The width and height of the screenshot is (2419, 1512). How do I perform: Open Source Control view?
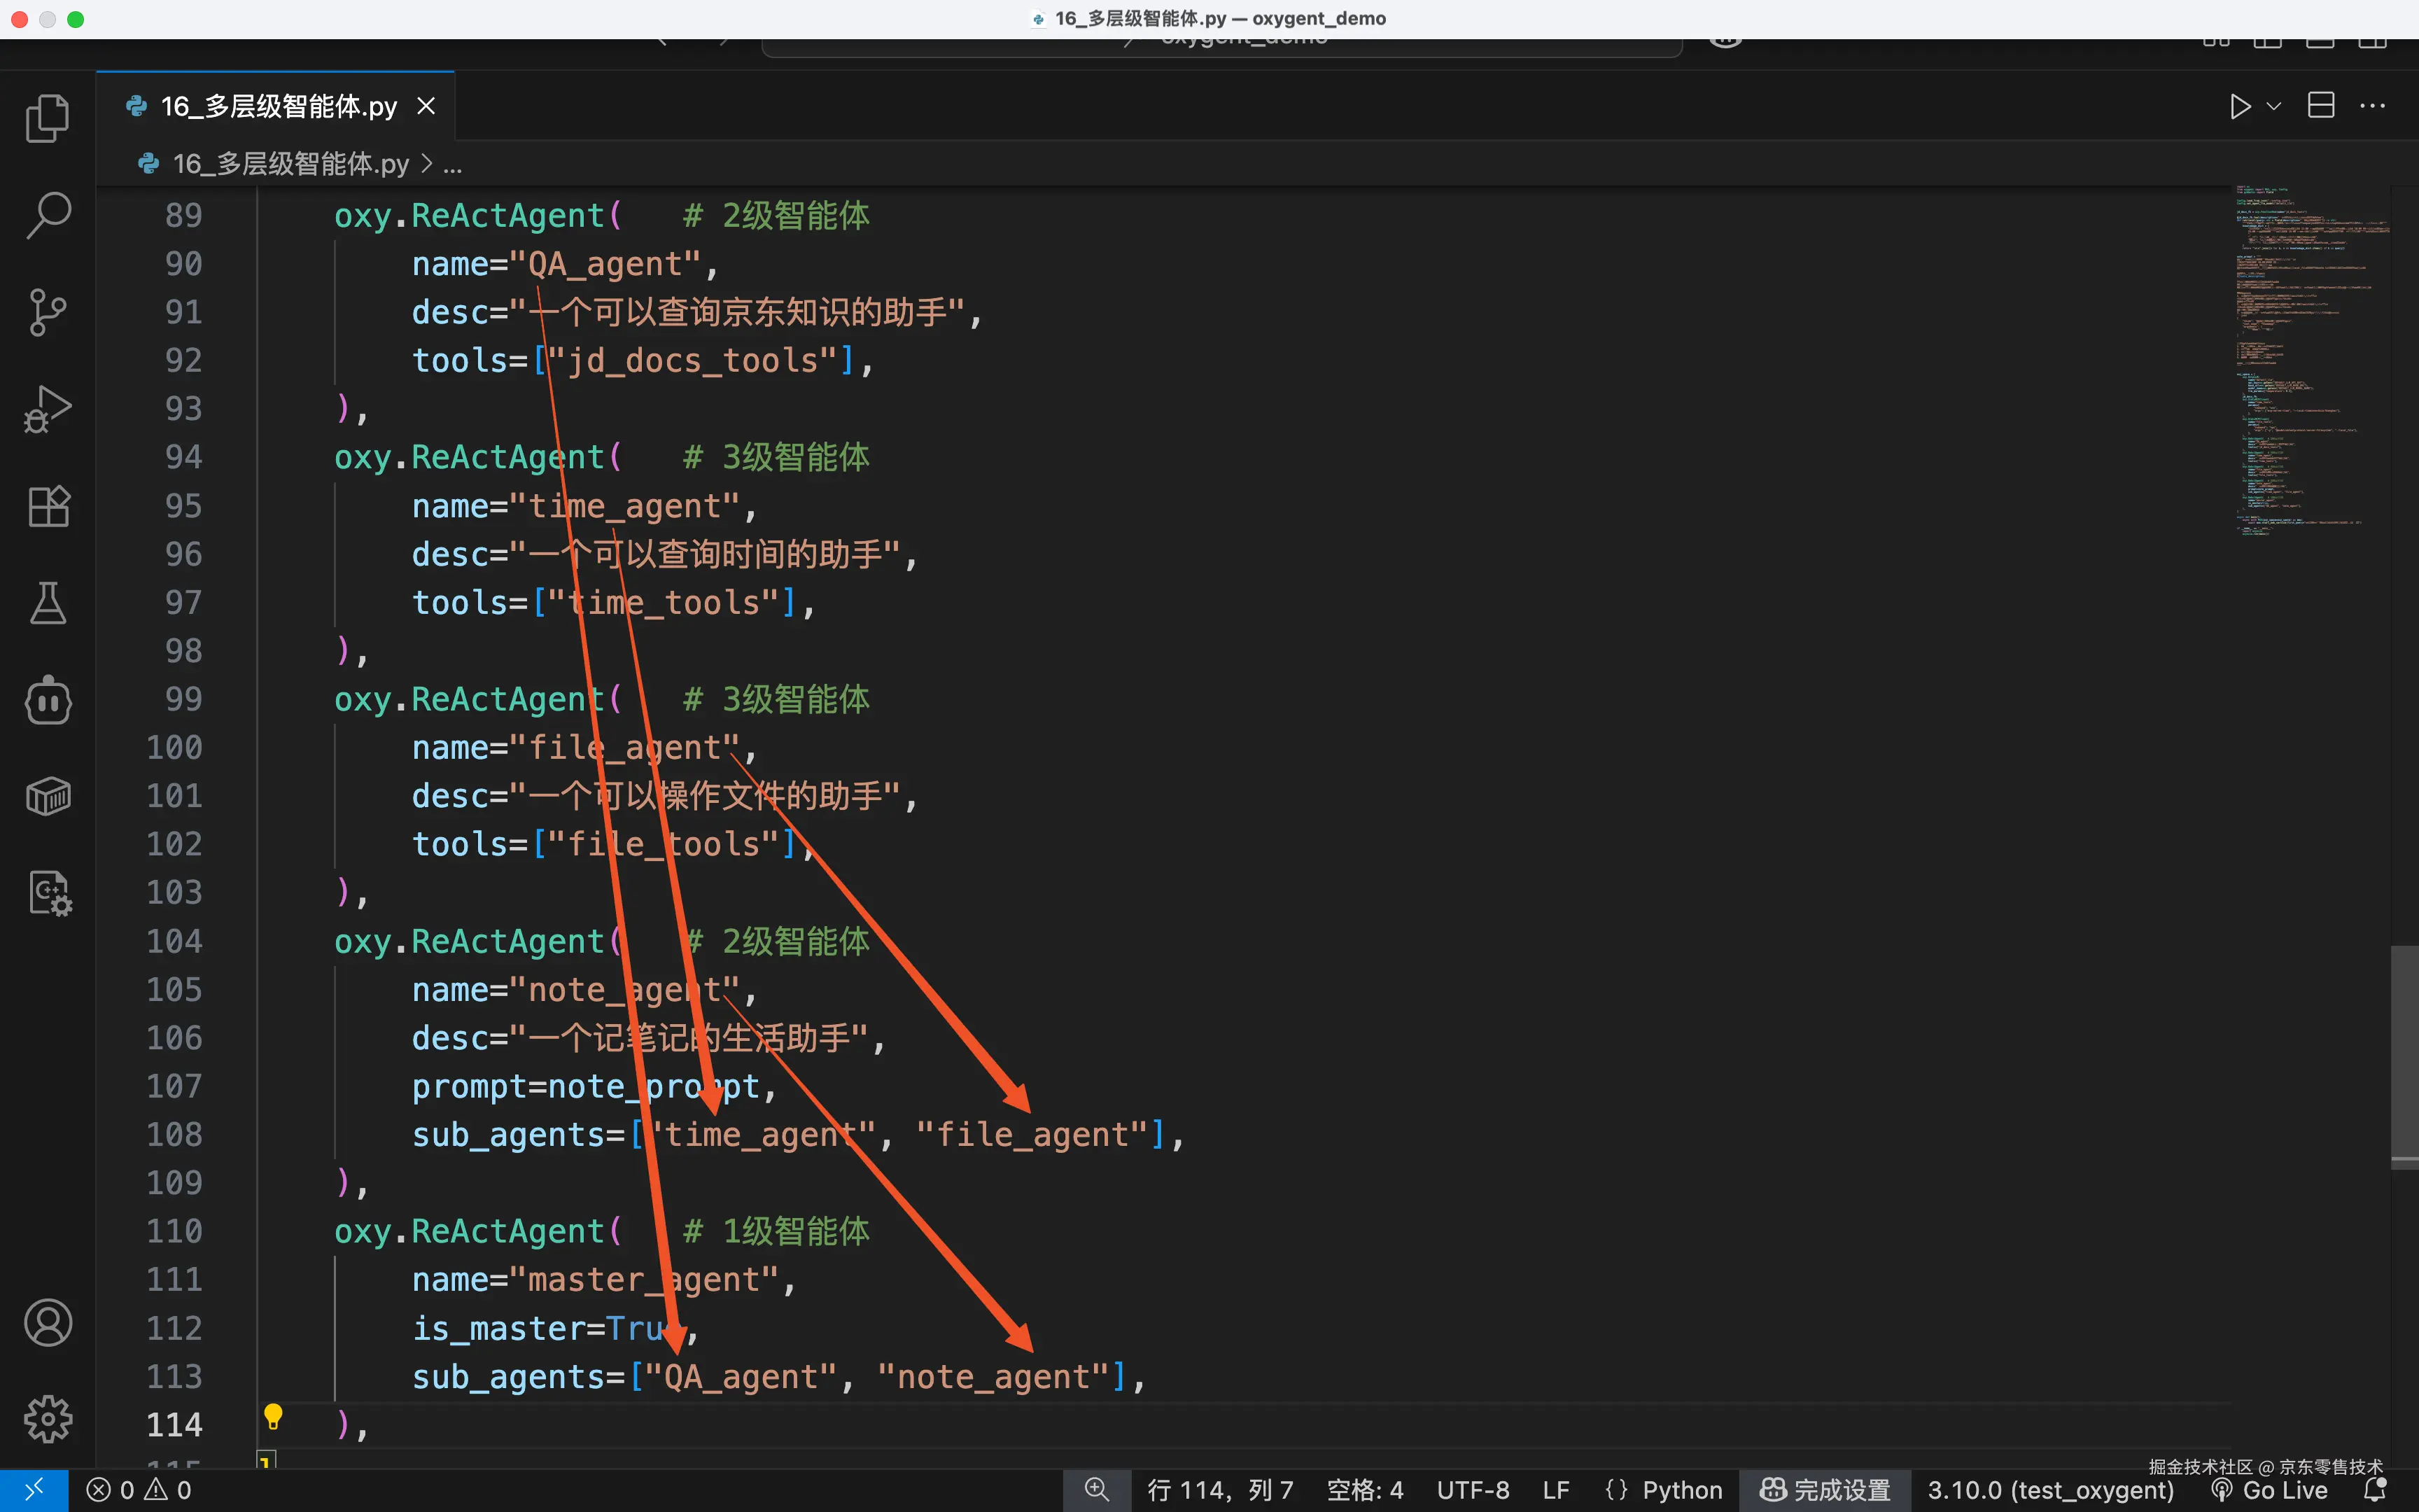tap(47, 312)
